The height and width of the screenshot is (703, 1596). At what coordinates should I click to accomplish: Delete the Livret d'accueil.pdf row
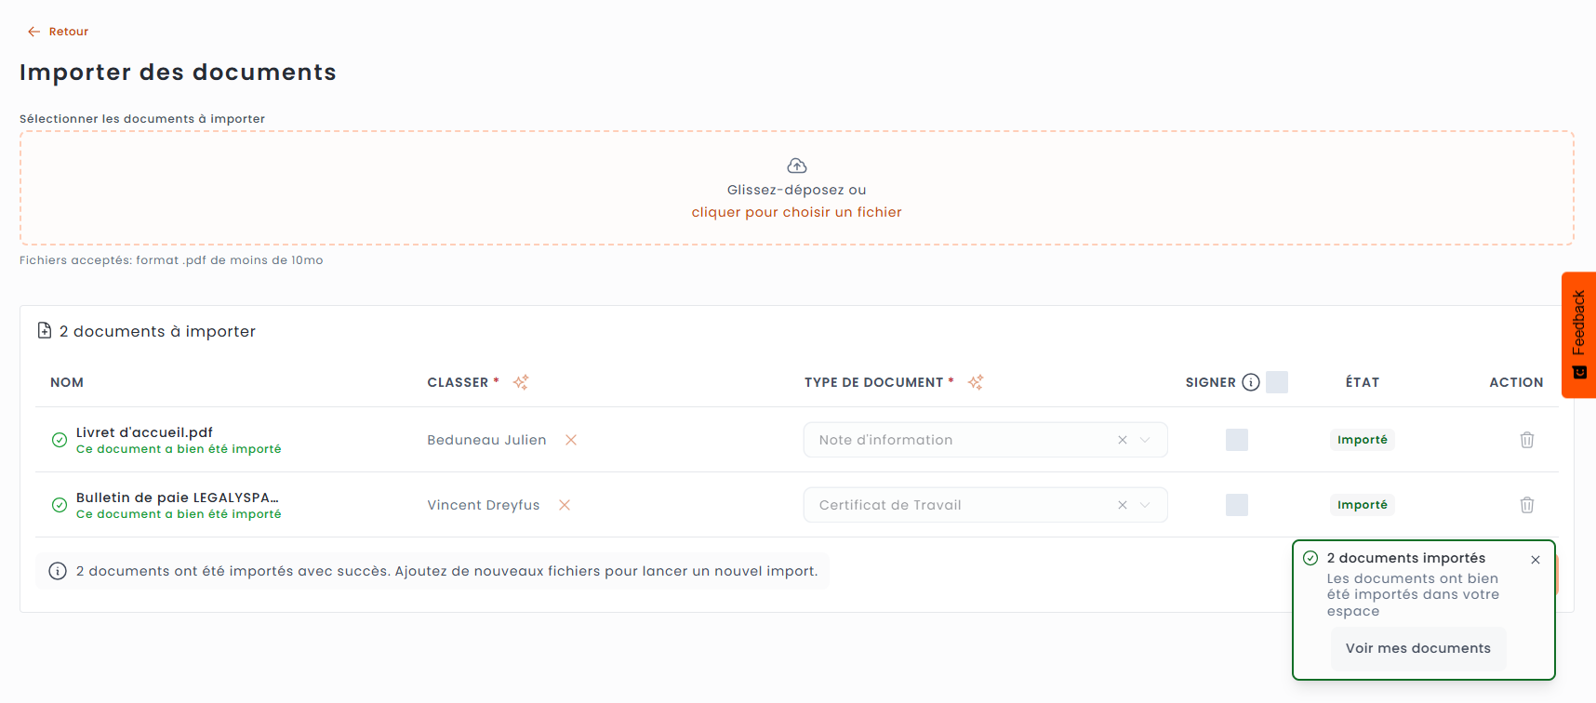pos(1526,440)
